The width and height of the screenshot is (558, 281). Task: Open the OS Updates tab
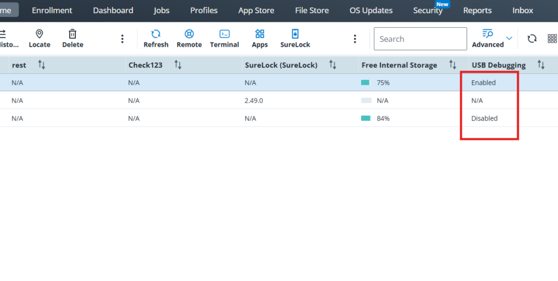371,10
